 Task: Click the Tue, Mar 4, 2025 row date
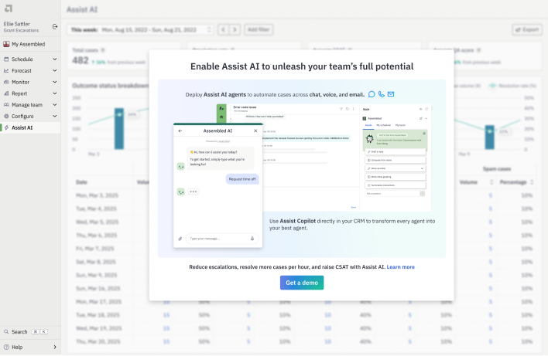(97, 209)
